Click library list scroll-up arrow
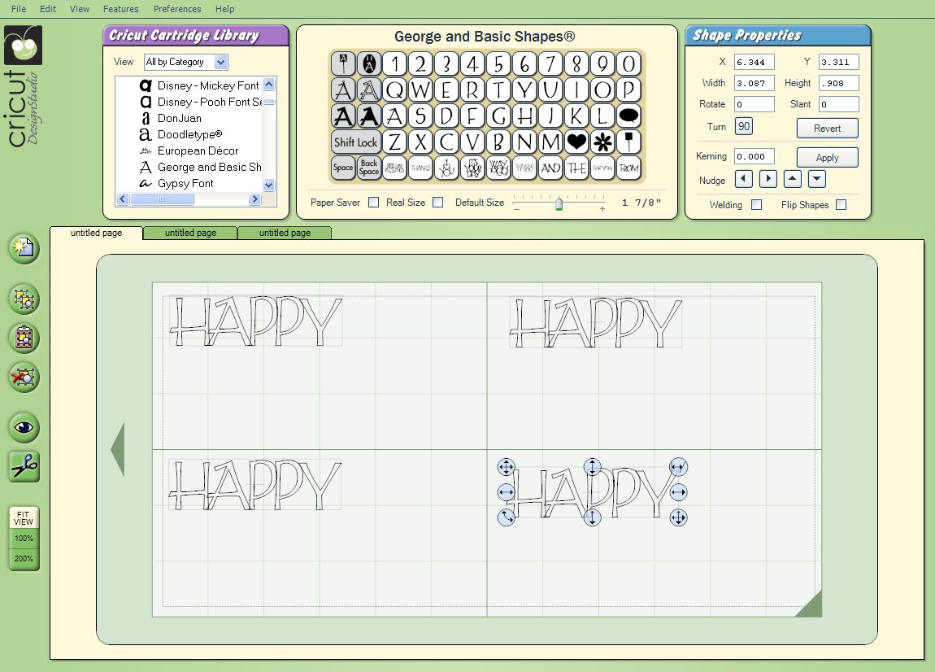The image size is (935, 672). point(268,84)
